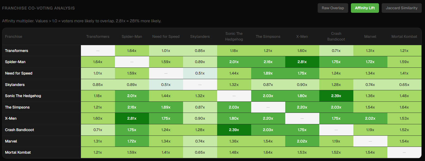Click 1.32x in the Skylanders row

pyautogui.click(x=234, y=85)
